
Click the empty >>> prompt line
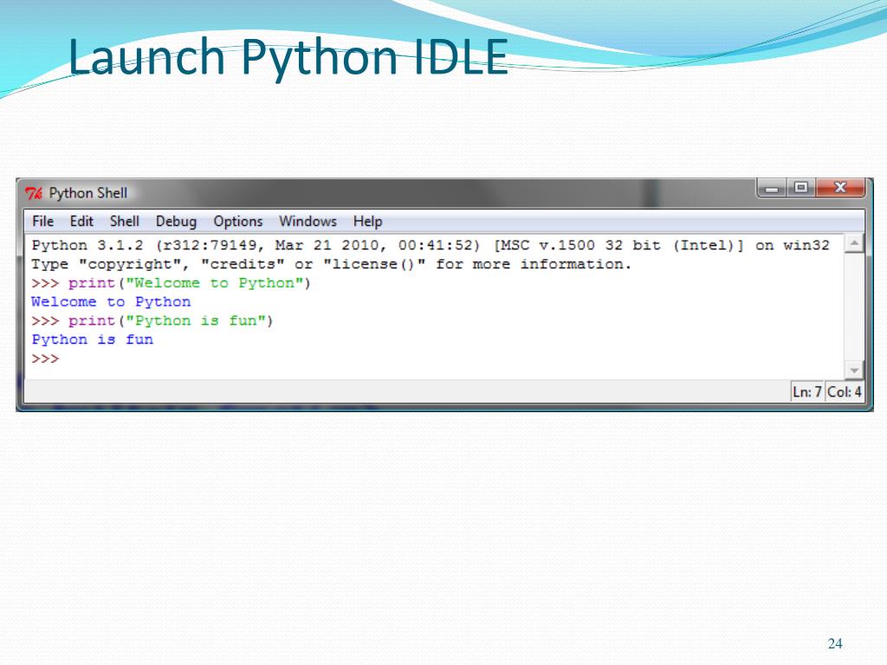[45, 359]
